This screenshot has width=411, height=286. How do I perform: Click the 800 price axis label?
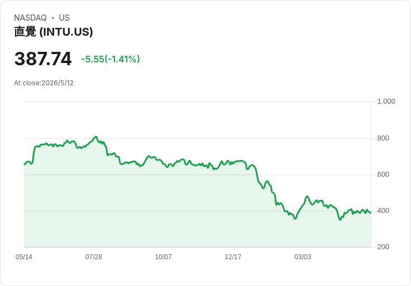[x=383, y=138]
